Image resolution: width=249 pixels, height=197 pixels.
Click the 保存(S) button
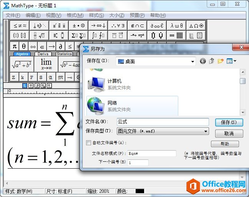point(229,122)
